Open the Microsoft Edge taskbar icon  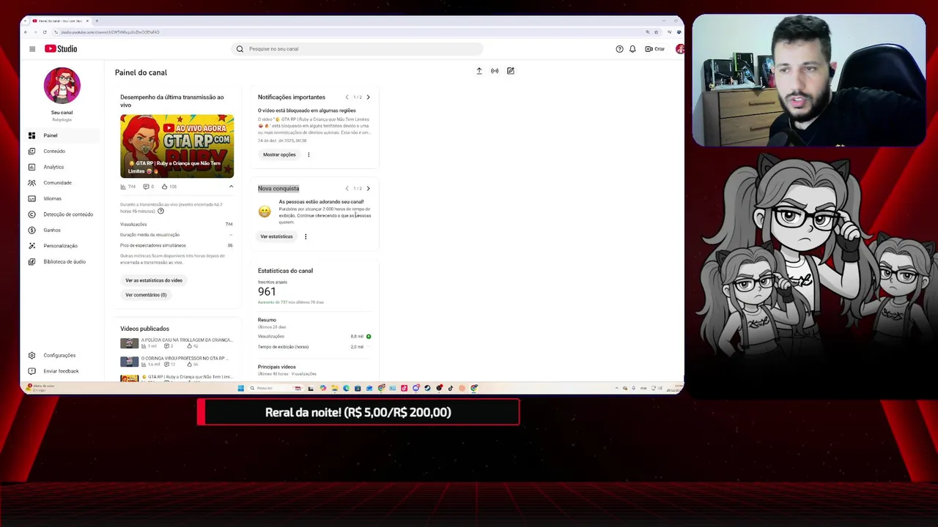pos(346,388)
